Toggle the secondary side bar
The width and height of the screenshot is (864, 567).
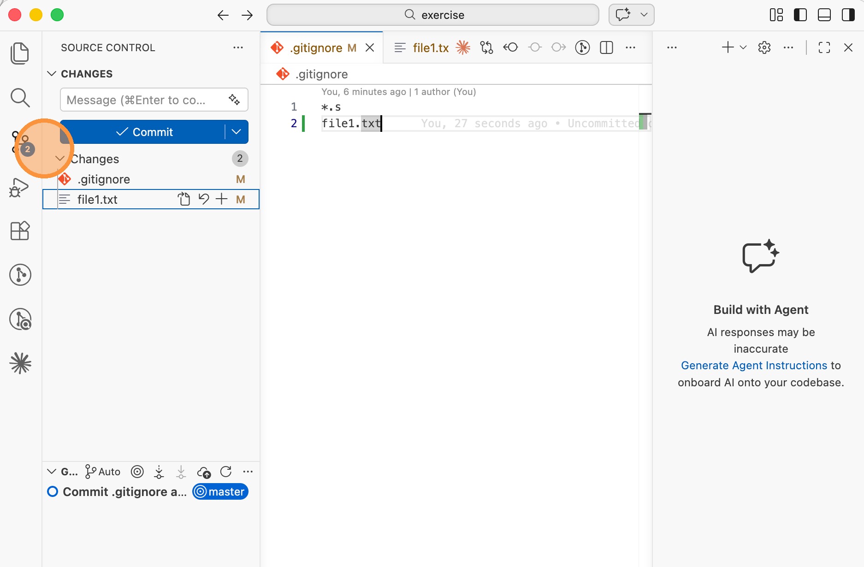pos(848,15)
